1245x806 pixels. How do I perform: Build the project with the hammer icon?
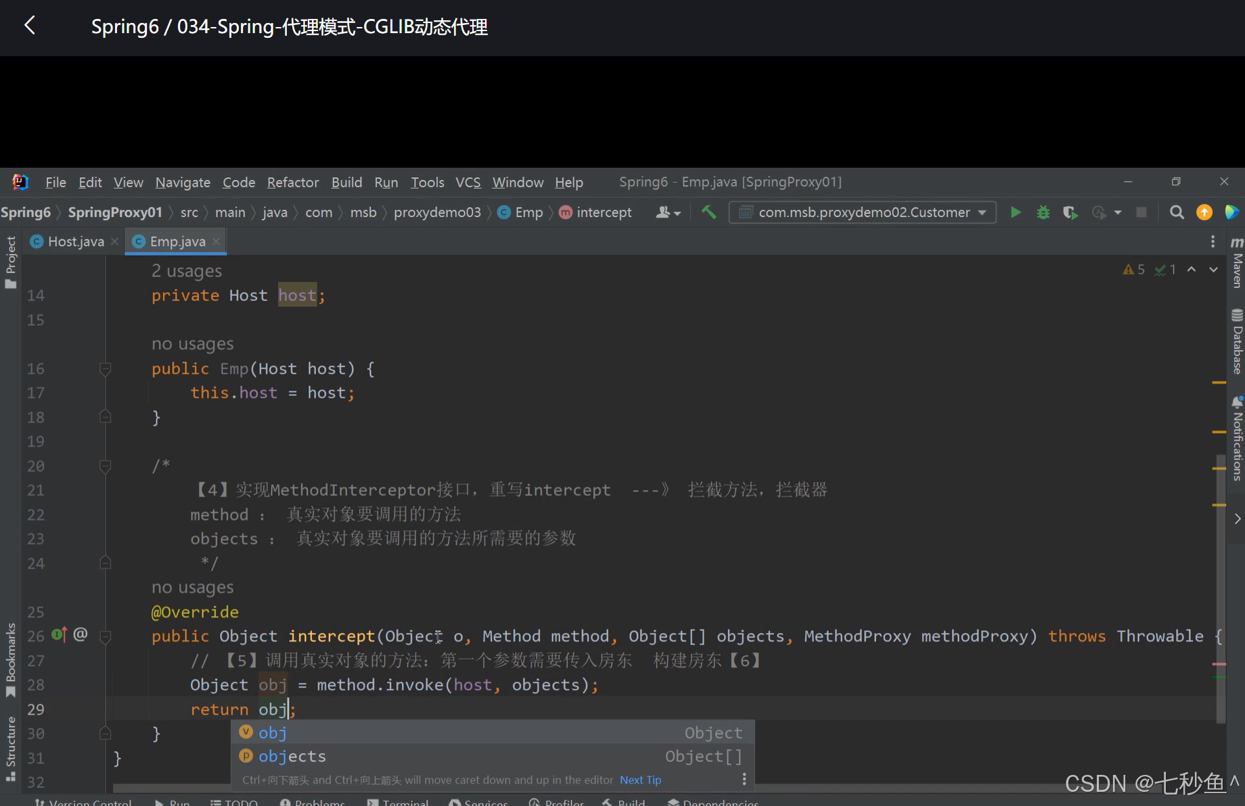(x=708, y=212)
